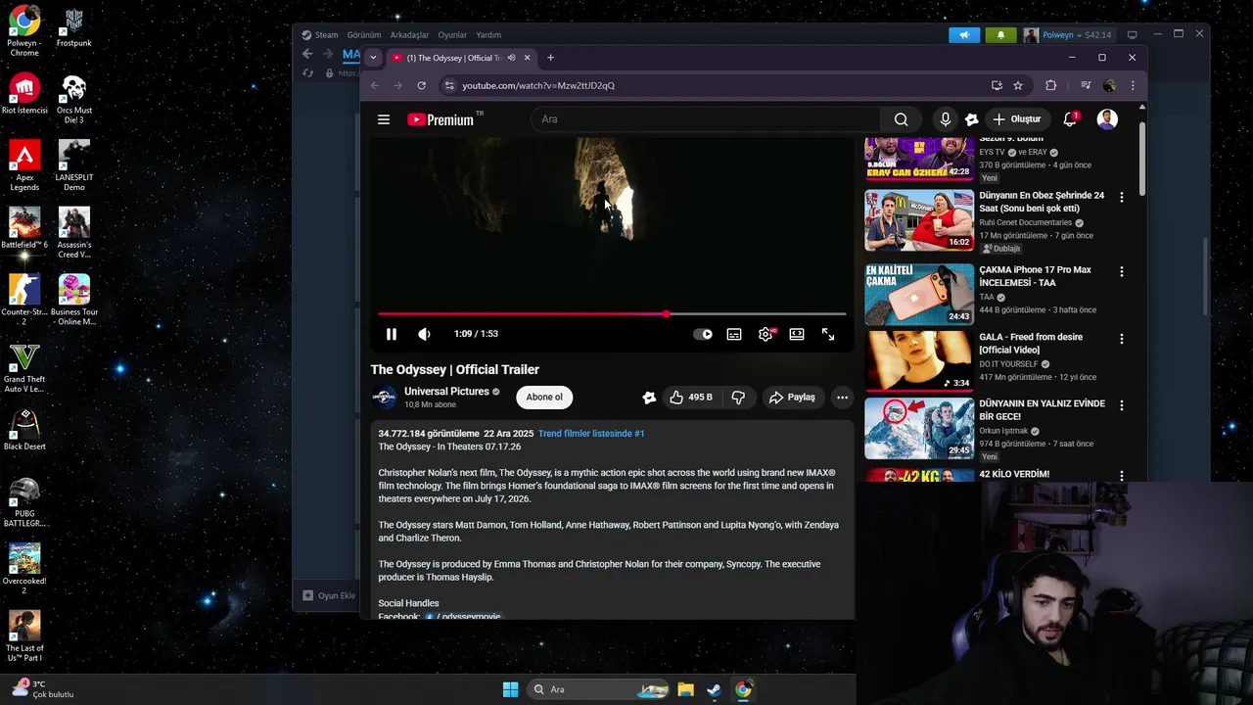Seek on the red video progress bar

coord(612,314)
